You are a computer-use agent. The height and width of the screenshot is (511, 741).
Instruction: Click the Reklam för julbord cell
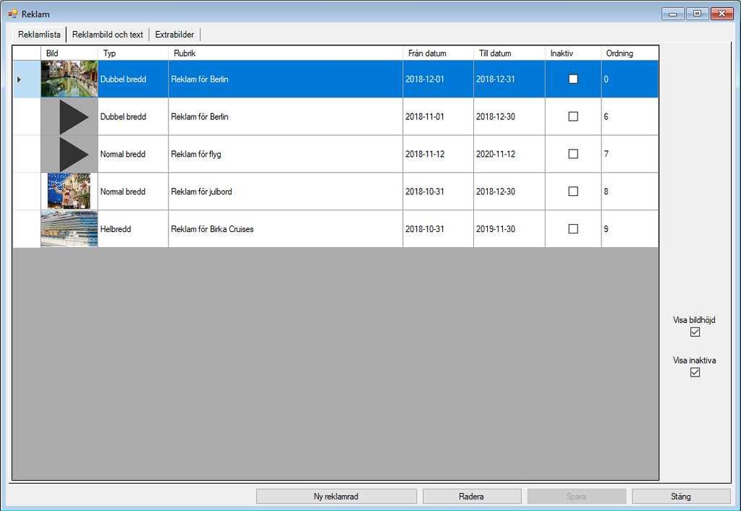pyautogui.click(x=285, y=191)
